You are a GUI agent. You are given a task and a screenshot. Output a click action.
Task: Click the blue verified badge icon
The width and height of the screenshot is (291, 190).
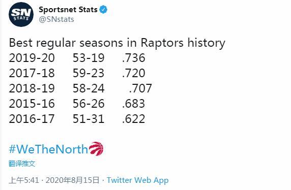click(103, 10)
